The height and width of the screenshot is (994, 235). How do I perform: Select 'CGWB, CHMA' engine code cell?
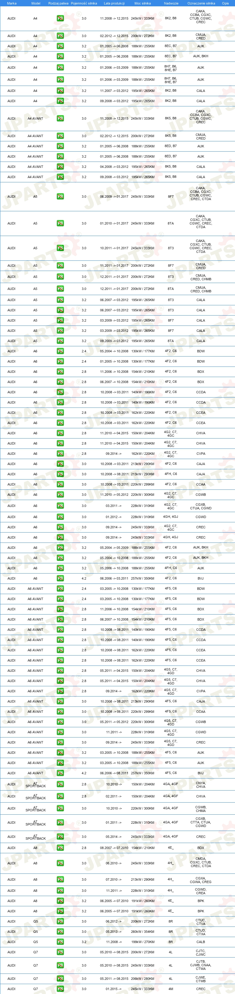coord(201,809)
